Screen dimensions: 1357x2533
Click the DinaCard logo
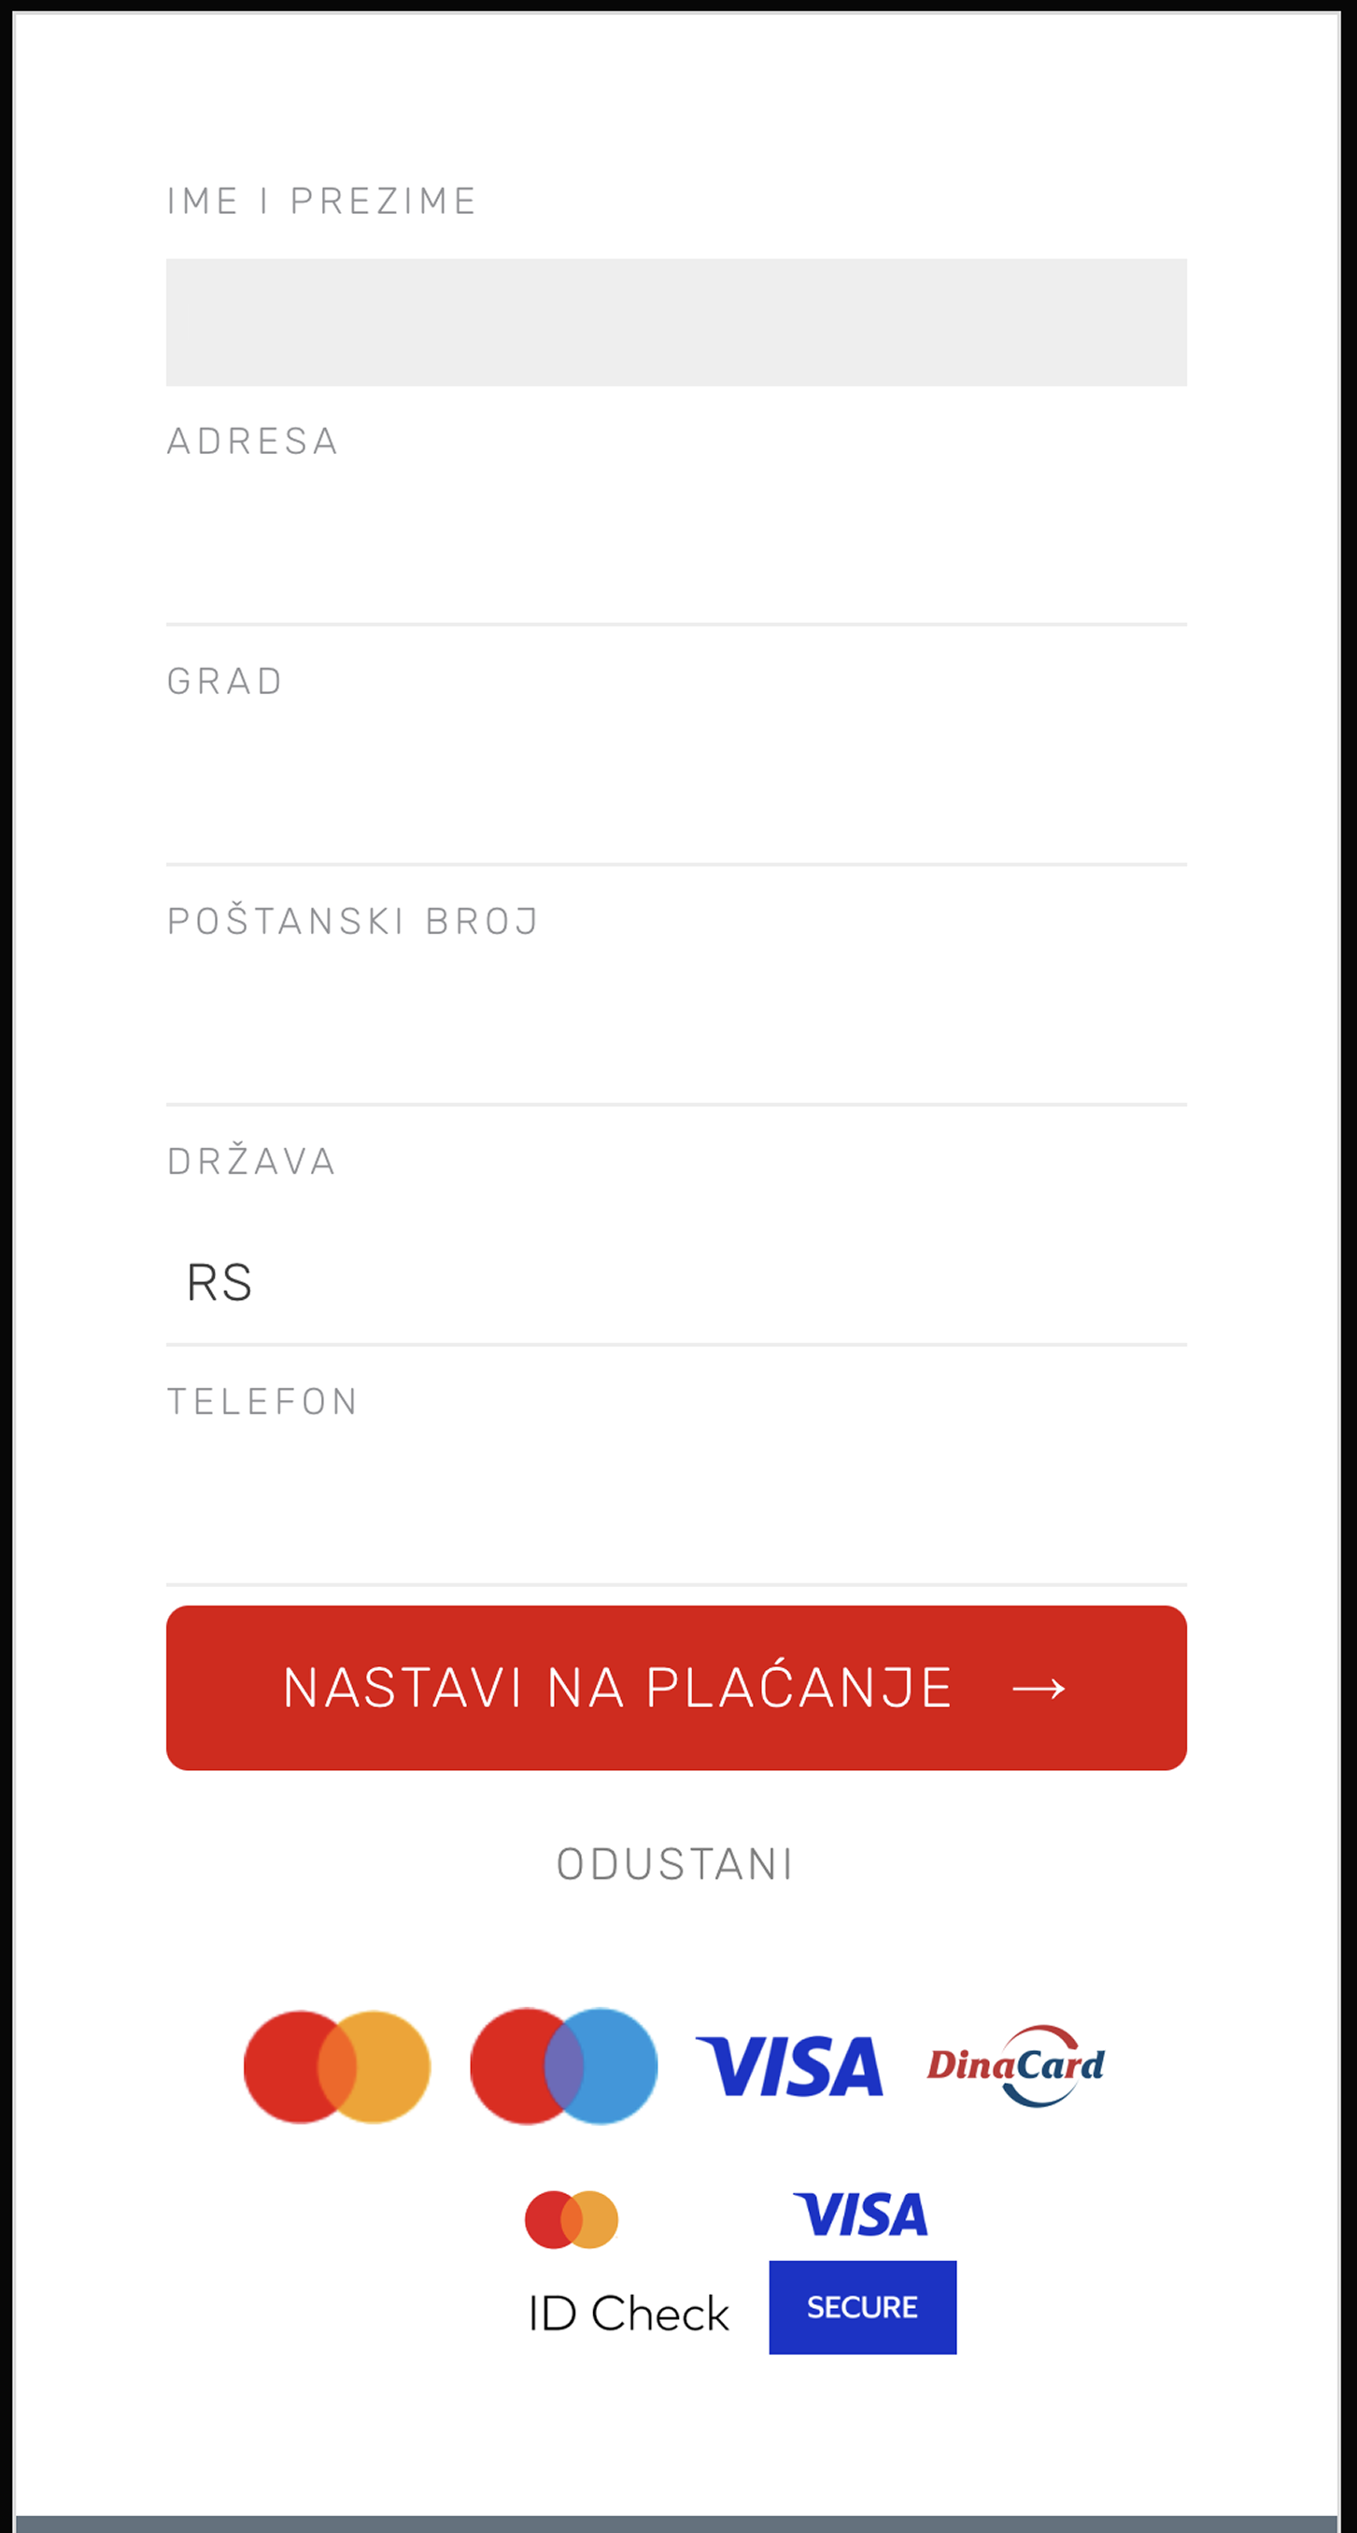pos(1016,2066)
